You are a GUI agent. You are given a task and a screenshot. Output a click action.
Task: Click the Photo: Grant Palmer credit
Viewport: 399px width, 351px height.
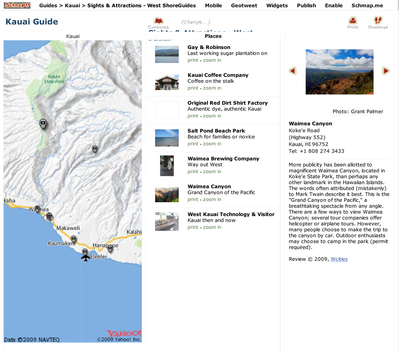[358, 111]
